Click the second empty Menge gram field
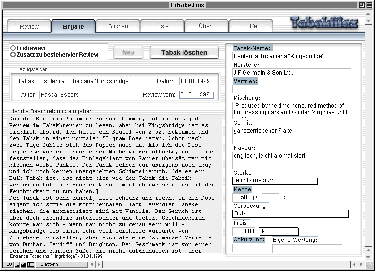 point(270,197)
